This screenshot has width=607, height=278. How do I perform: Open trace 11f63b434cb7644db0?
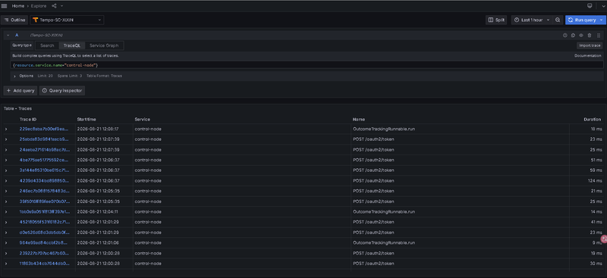click(x=44, y=264)
